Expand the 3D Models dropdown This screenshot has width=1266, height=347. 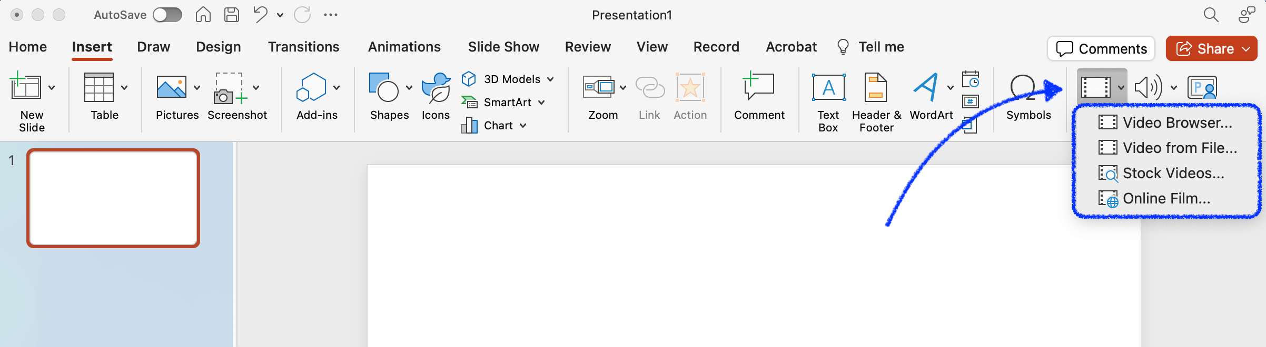point(550,79)
